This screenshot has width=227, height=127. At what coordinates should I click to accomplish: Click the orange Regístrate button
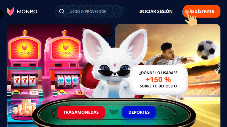[202, 11]
